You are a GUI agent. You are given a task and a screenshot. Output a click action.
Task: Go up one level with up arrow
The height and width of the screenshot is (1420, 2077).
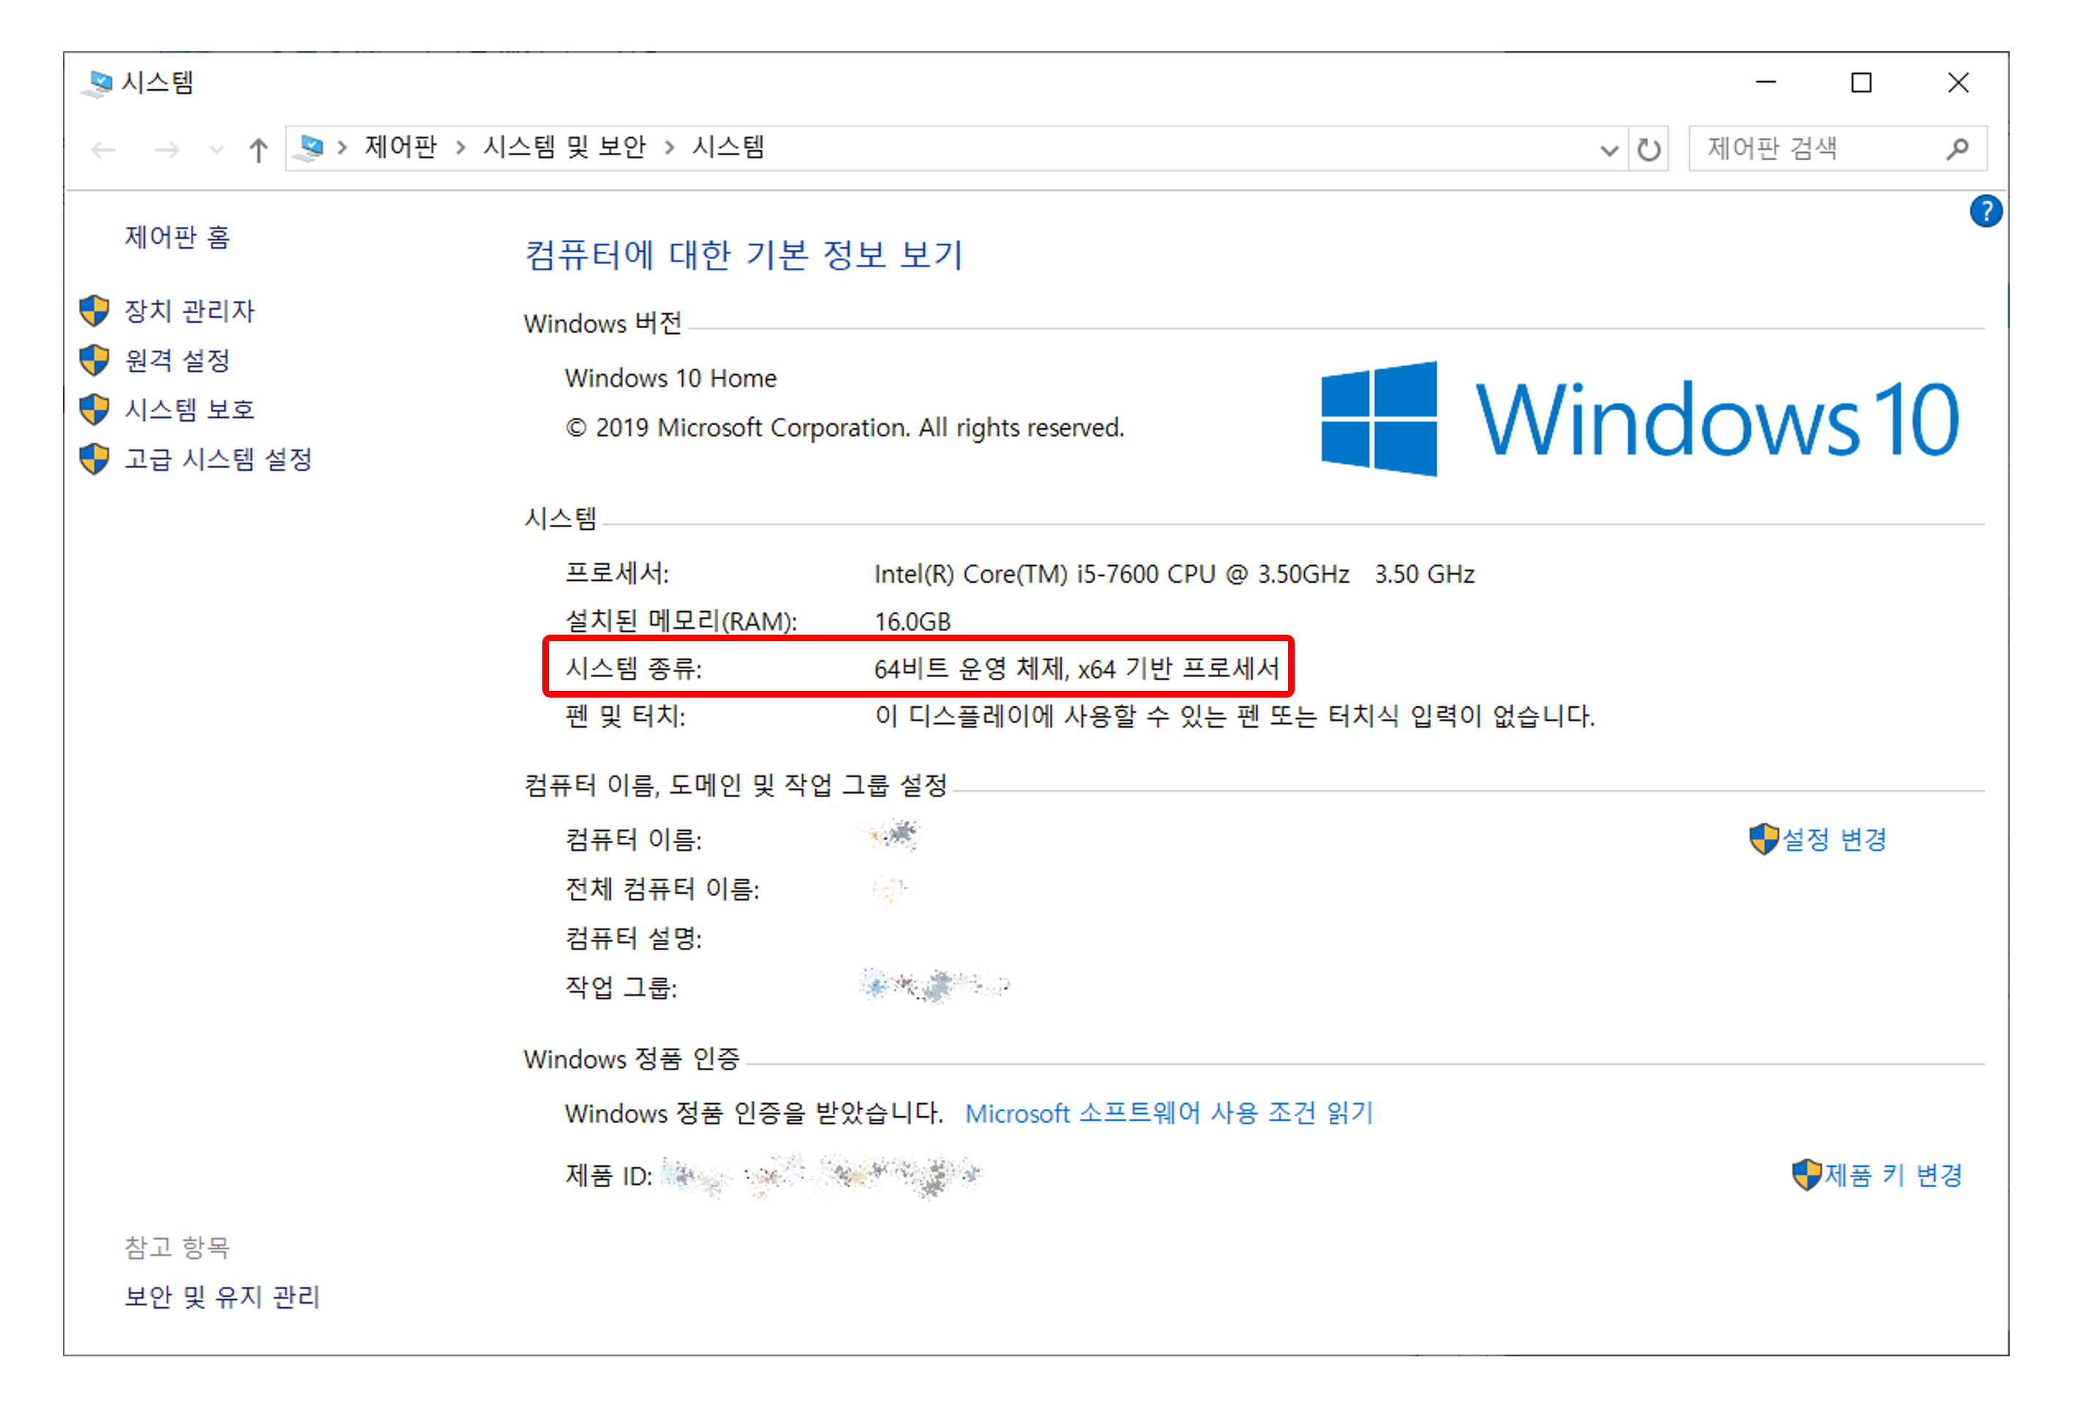(x=258, y=149)
